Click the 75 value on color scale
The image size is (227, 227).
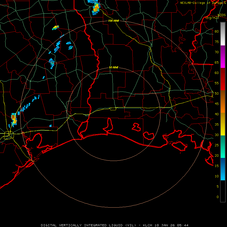point(217,42)
